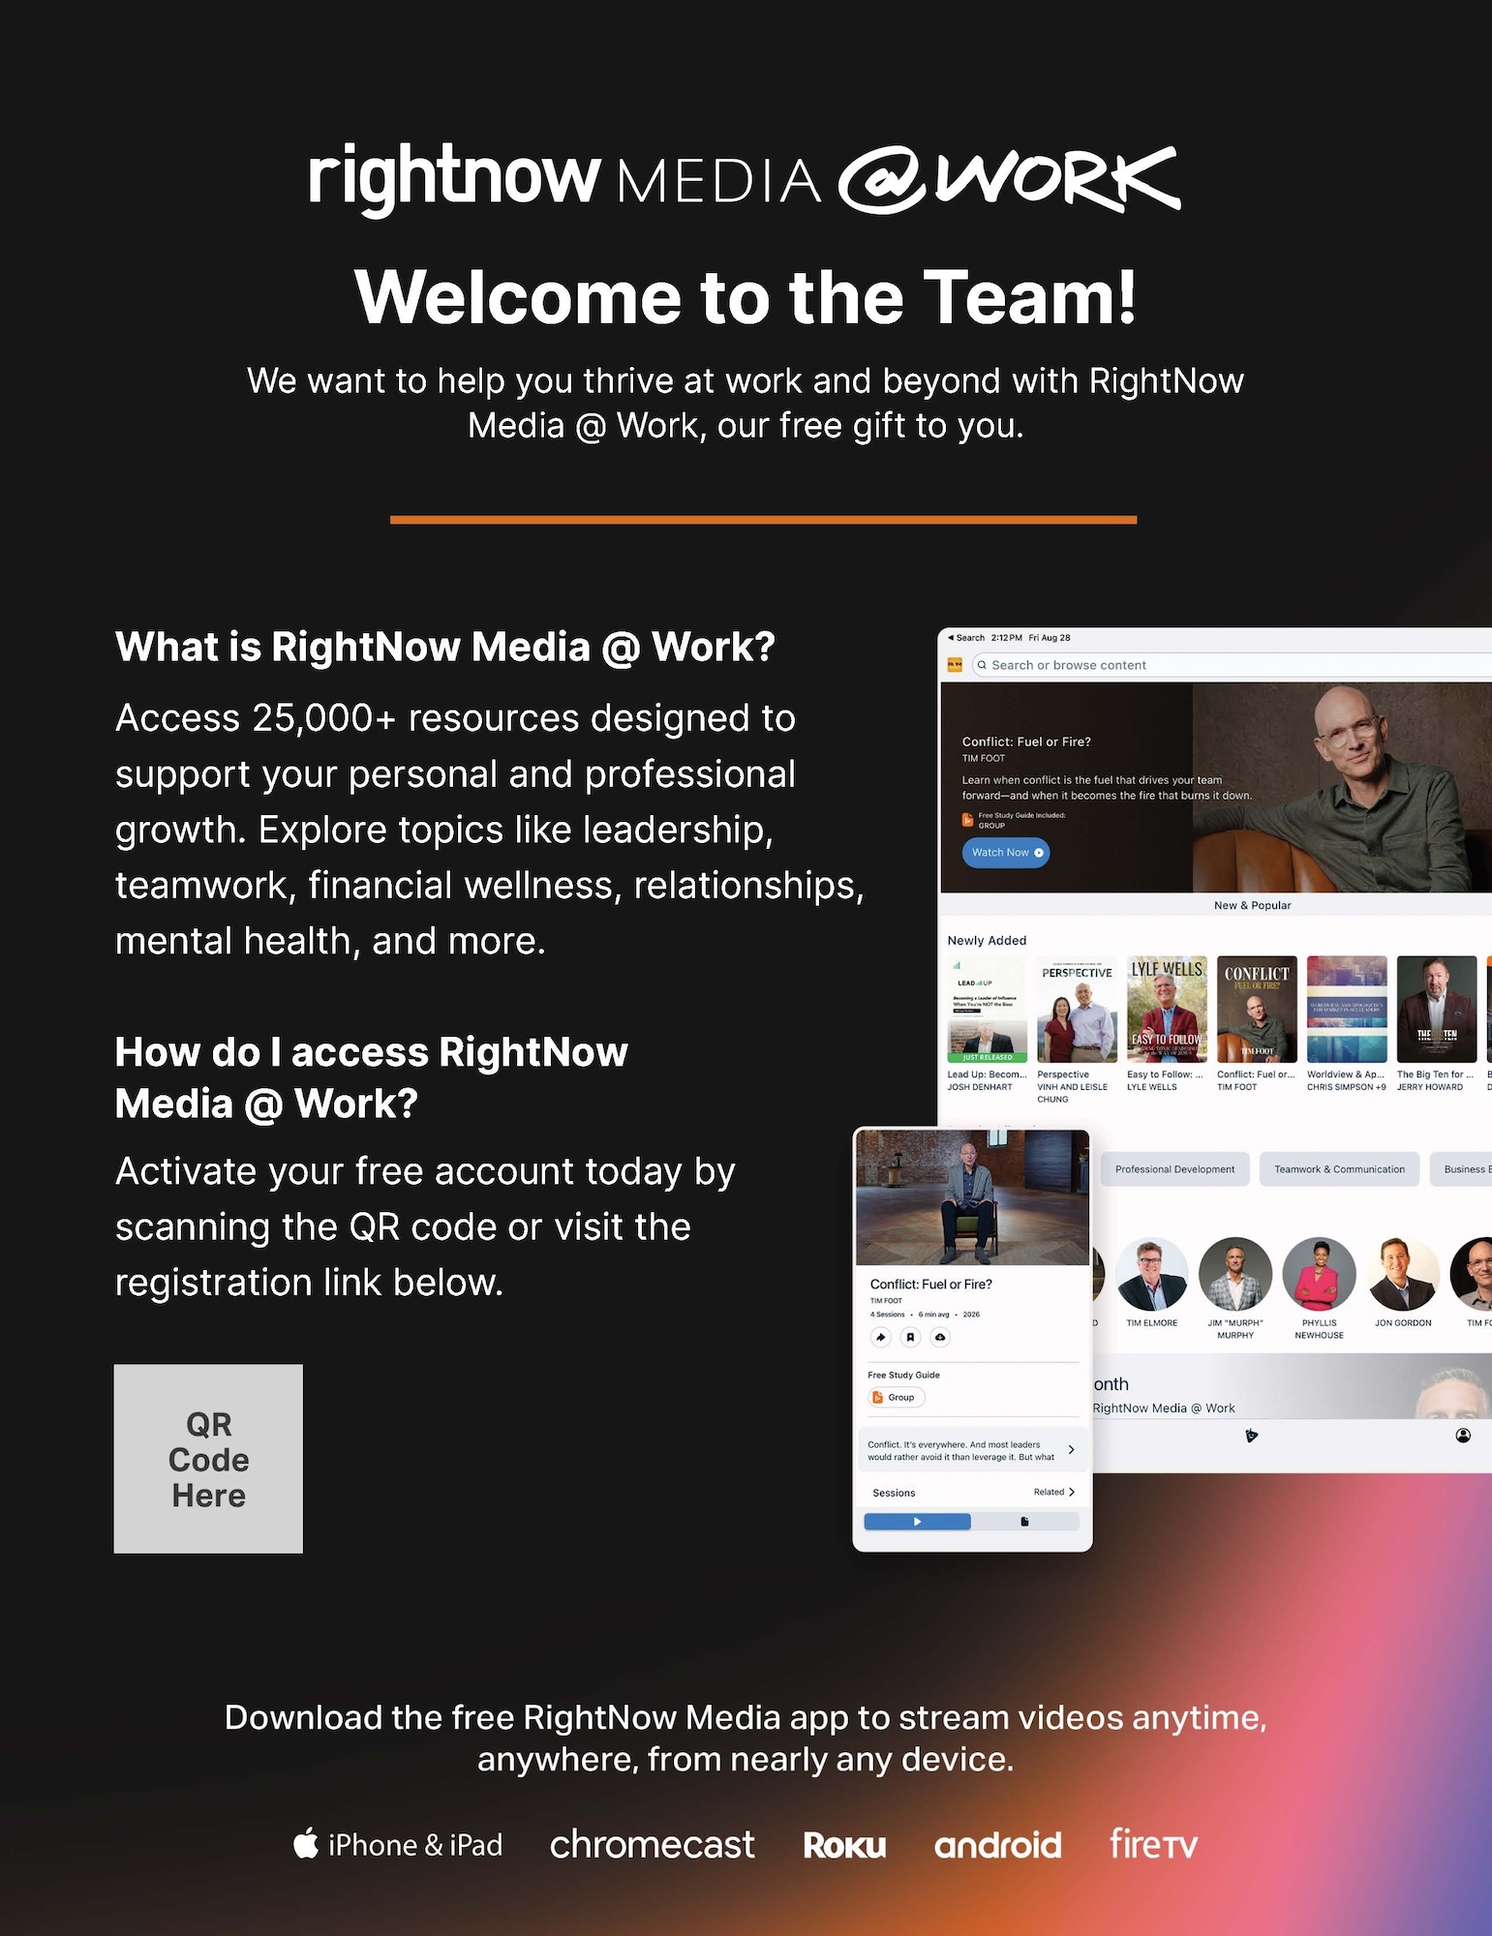The height and width of the screenshot is (1936, 1492).
Task: Select Phyllis Newhouse's speaker avatar
Action: 1319,1274
